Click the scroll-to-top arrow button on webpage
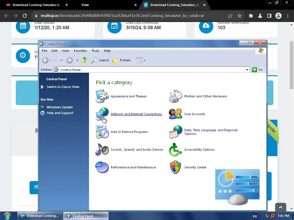 pos(281,207)
